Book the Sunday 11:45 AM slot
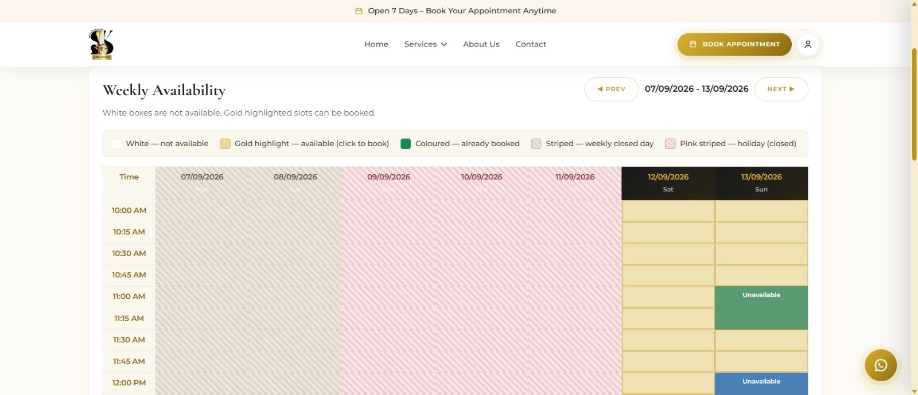Viewport: 918px width, 395px height. click(761, 362)
